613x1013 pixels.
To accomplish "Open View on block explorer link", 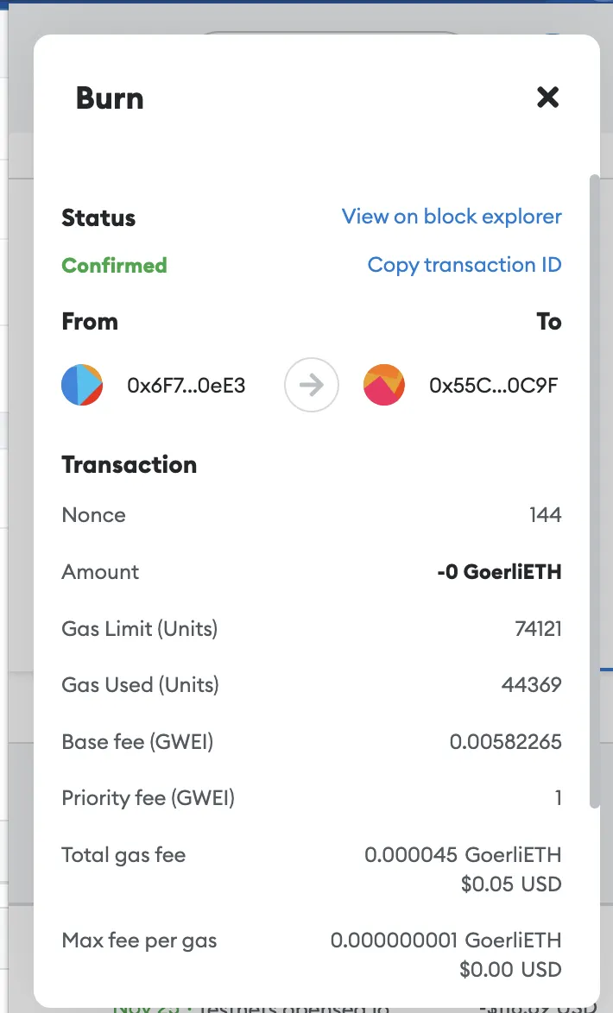I will pyautogui.click(x=452, y=217).
